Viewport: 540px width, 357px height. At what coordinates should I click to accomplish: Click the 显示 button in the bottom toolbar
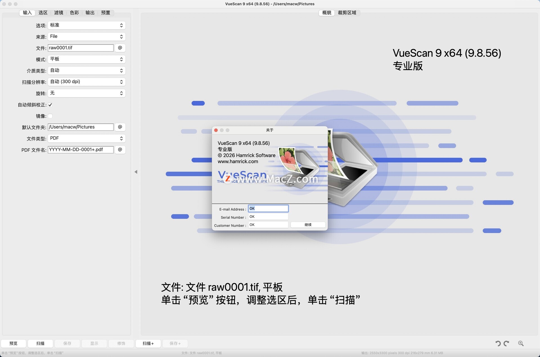tap(94, 343)
